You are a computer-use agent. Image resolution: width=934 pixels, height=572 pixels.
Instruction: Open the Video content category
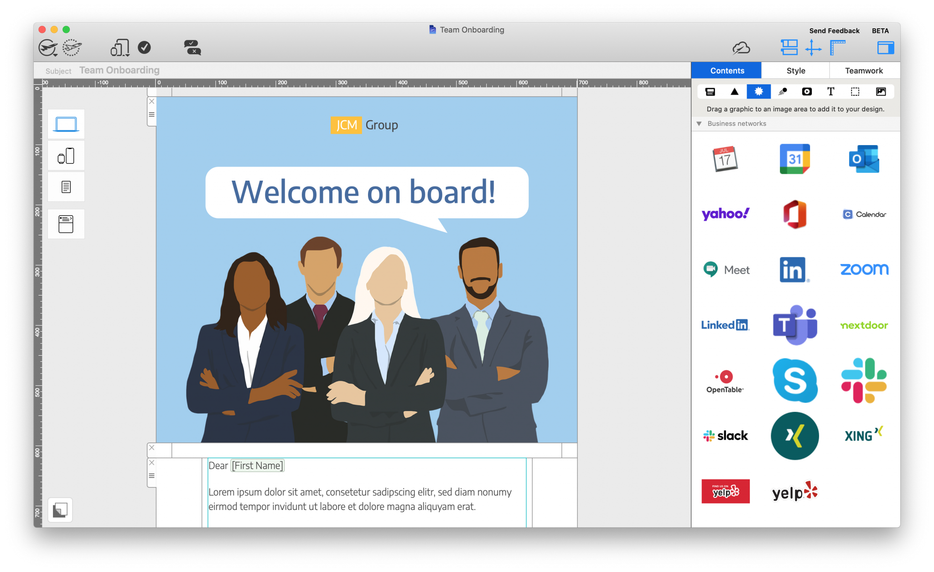point(807,91)
